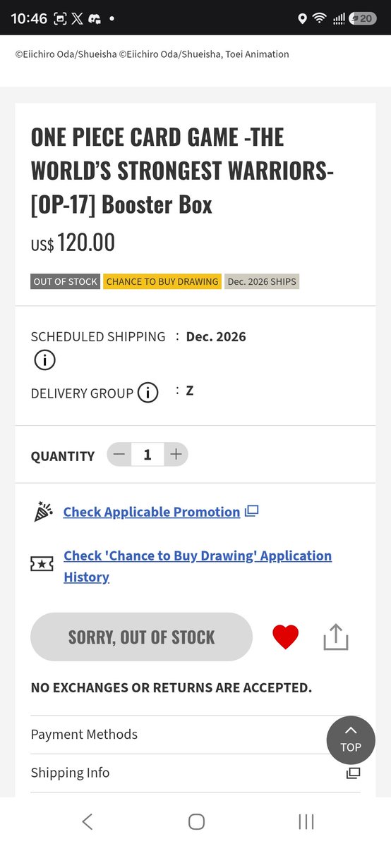The width and height of the screenshot is (391, 846).
Task: Tap the Scheduled Shipping info icon
Action: [44, 360]
